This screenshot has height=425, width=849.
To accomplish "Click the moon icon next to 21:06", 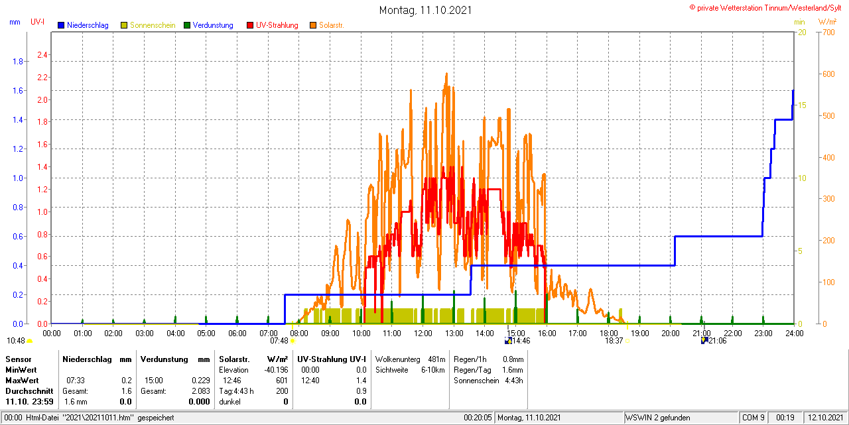I will [x=704, y=341].
